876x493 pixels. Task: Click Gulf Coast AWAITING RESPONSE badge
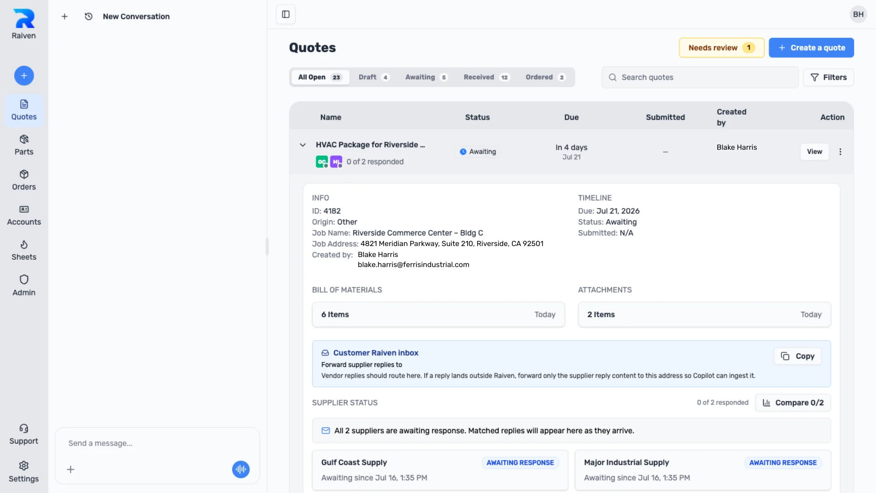point(520,463)
